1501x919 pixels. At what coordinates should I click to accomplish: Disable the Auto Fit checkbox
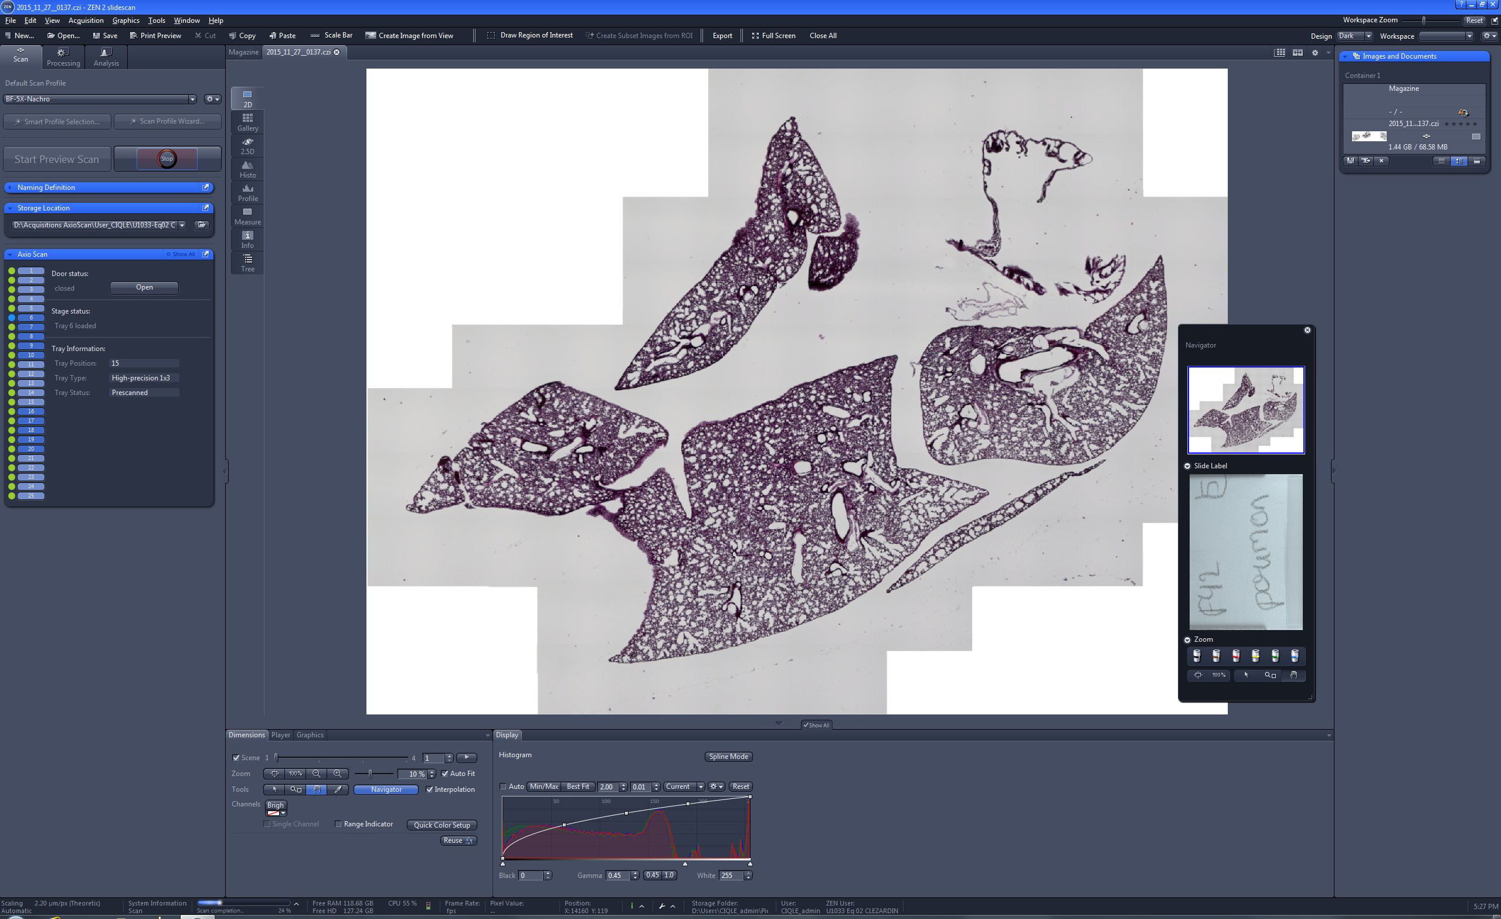click(x=444, y=774)
